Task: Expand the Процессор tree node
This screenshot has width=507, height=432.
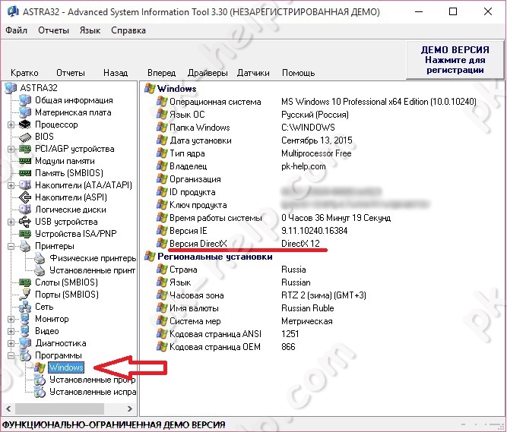Action: 11,125
